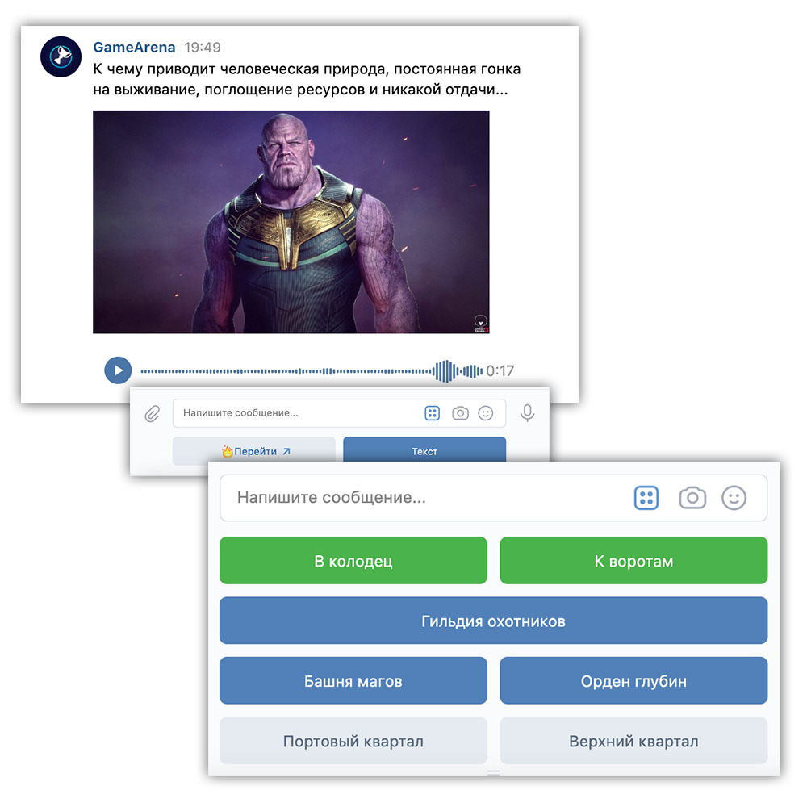Toggle bot keyboard icon in large input
The image size is (807, 807).
[x=646, y=498]
